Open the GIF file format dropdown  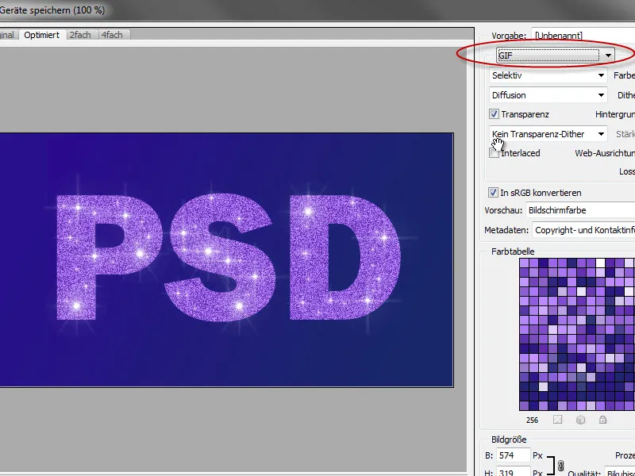(555, 56)
